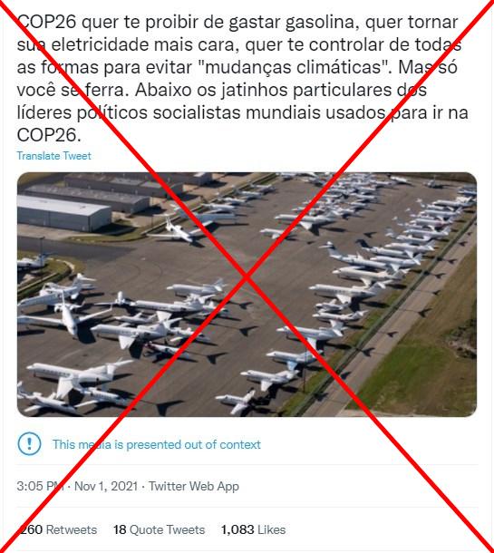Viewport: 494px width, 553px height.
Task: Click the exclamation warning icon
Action: coord(29,443)
